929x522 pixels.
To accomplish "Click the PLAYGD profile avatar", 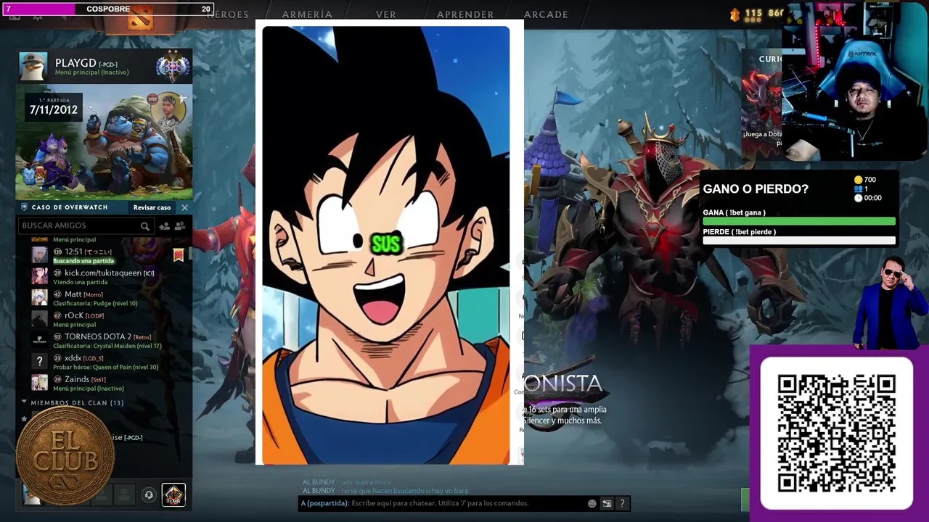I will coord(33,67).
